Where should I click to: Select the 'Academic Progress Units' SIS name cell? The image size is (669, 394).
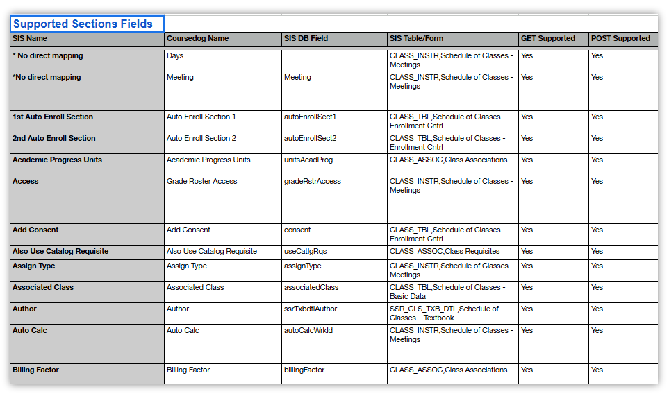click(87, 164)
